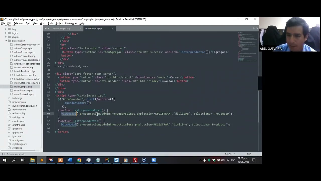Open Task View in taskbar
321x181 pixels.
point(23,160)
